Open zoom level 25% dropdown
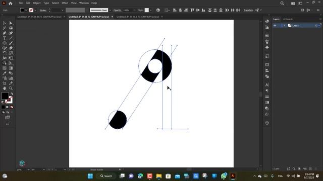323x181 pixels. coord(28,170)
